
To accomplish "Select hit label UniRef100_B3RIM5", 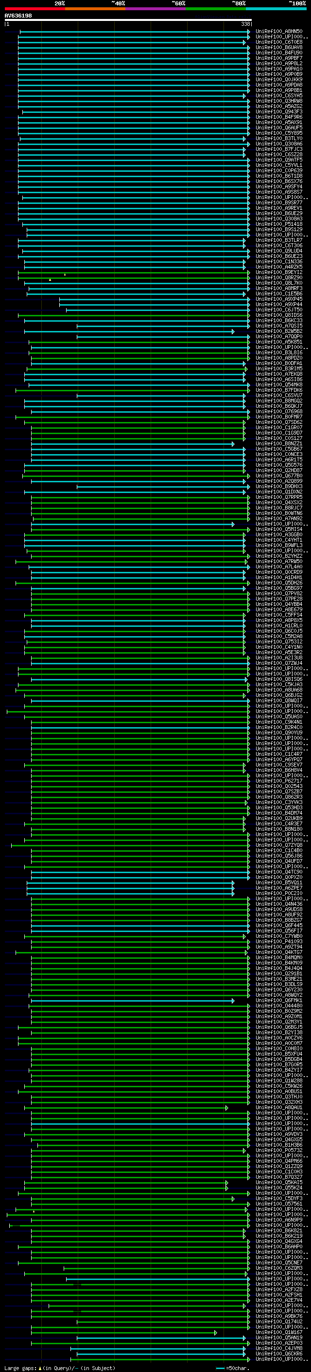I will [x=279, y=368].
